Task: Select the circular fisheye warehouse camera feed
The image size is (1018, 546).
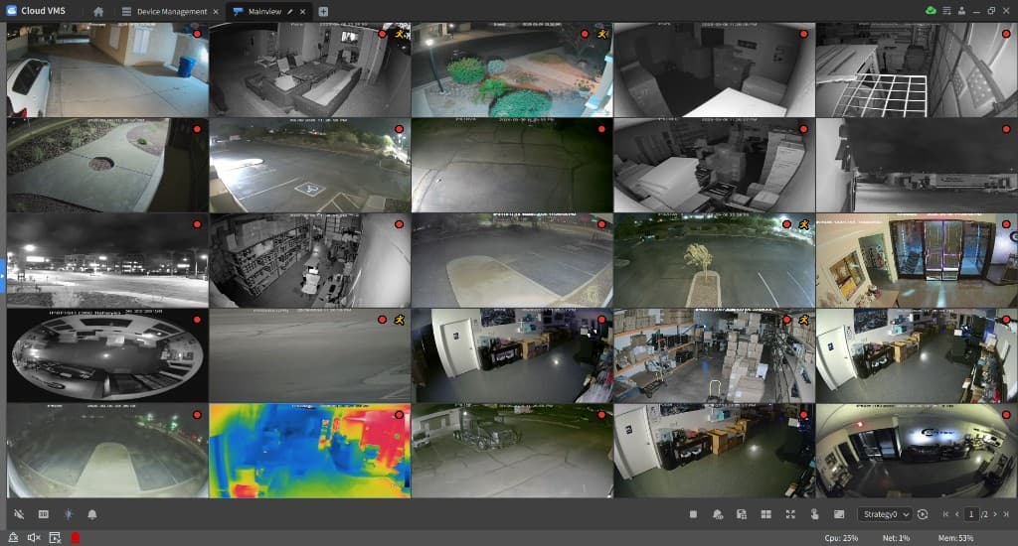Action: coord(107,355)
